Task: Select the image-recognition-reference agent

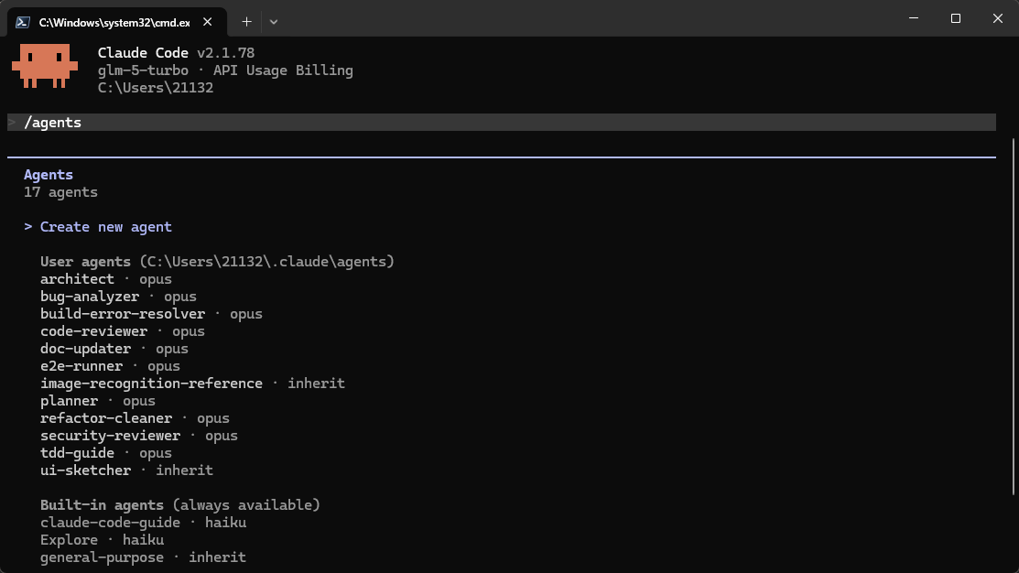Action: 192,384
